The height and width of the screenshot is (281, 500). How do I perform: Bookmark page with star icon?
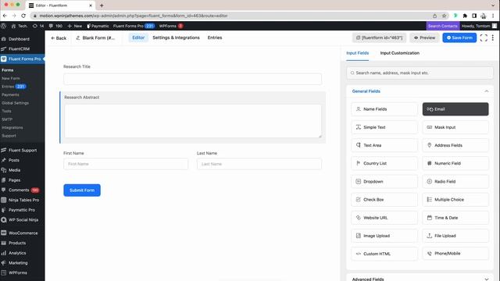pyautogui.click(x=444, y=16)
